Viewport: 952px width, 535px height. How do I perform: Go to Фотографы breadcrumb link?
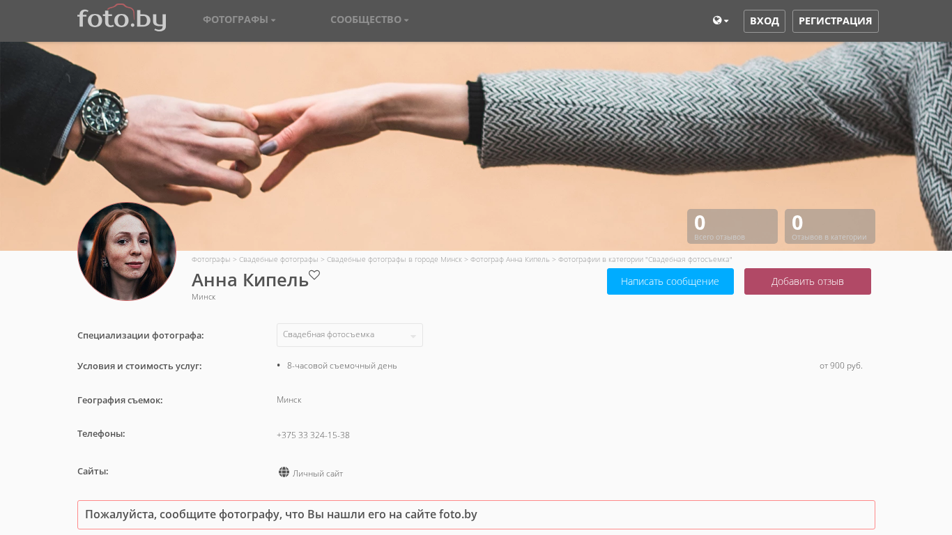[210, 259]
